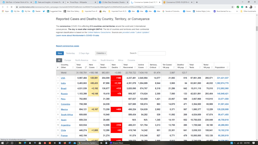Click inside the table Search field

click(152, 53)
